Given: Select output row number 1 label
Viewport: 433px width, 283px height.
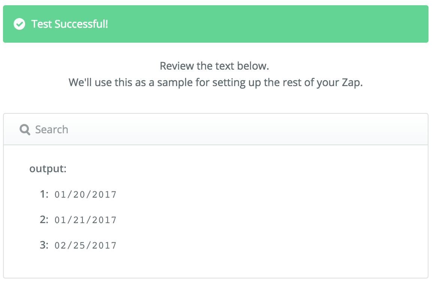Looking at the screenshot, I should (x=44, y=194).
